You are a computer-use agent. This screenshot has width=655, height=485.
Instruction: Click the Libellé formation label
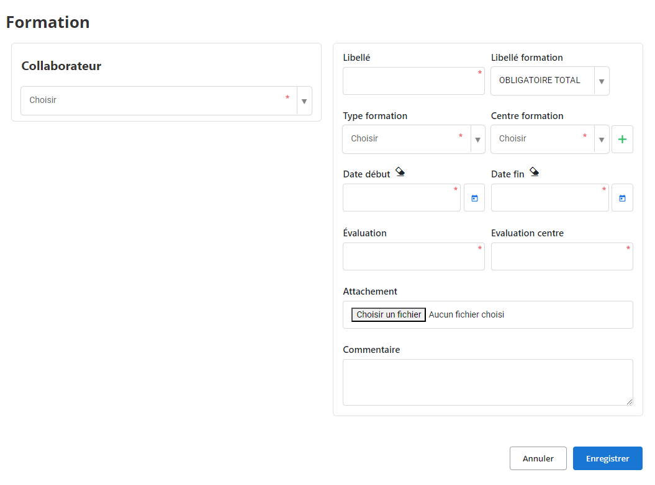526,58
